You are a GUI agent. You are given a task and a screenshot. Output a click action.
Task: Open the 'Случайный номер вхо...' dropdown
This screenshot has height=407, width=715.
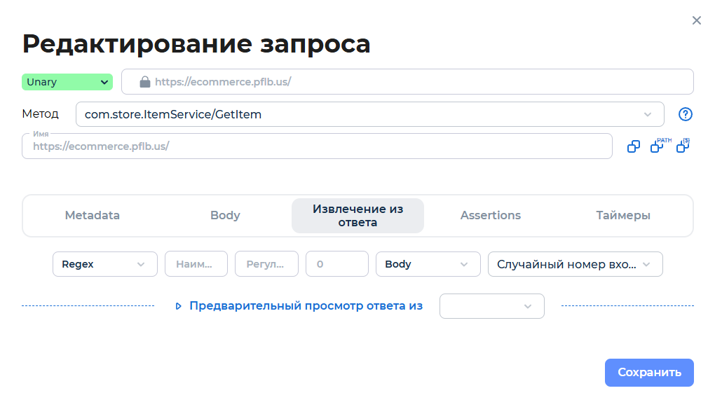(575, 264)
